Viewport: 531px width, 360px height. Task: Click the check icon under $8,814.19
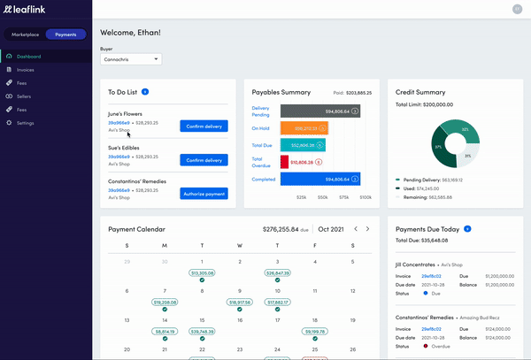click(165, 339)
